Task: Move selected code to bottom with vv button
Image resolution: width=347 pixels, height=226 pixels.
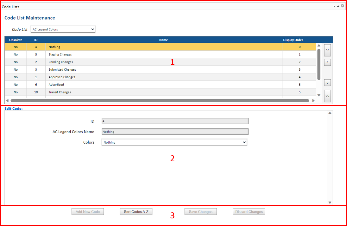Action: point(327,96)
